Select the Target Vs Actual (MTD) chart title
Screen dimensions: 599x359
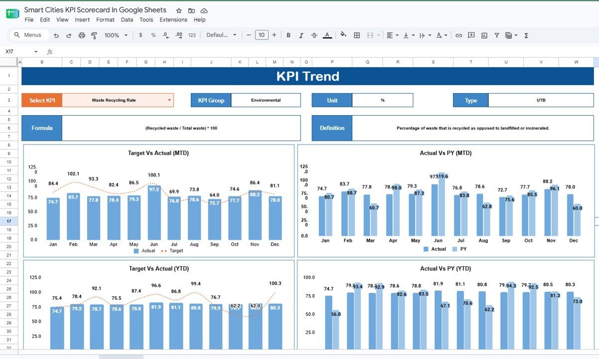click(158, 153)
